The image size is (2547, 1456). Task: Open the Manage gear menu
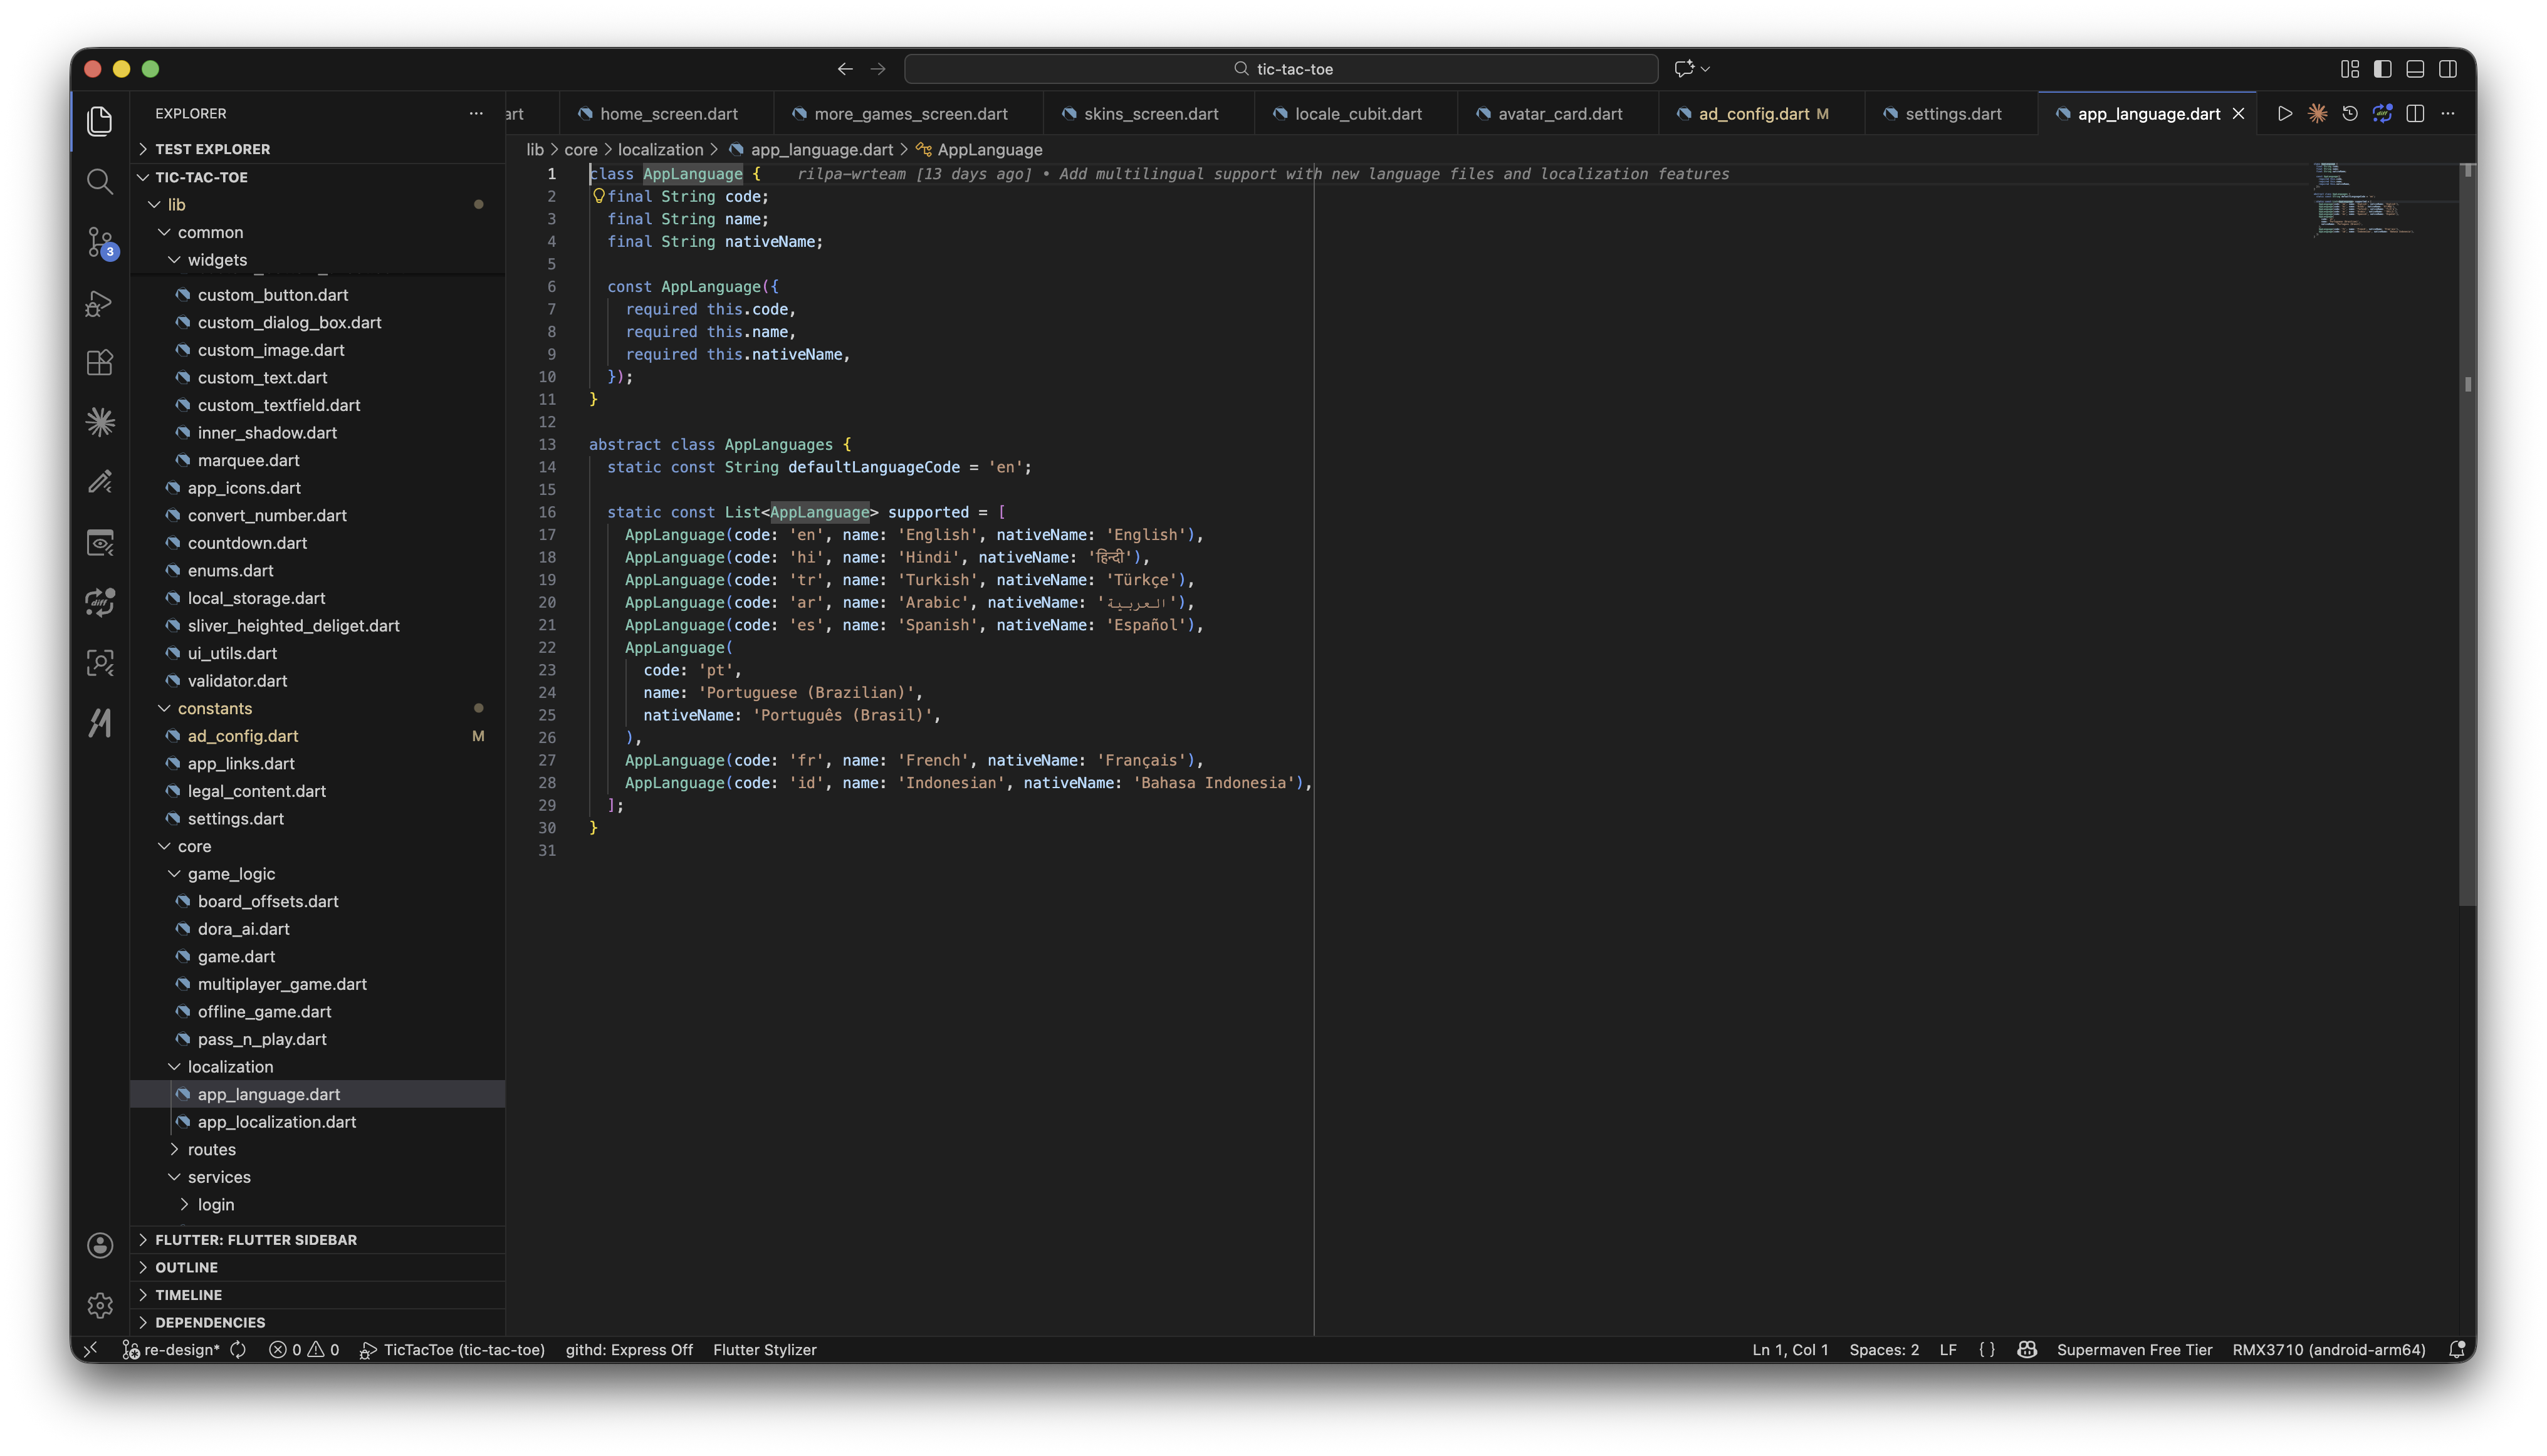(99, 1305)
